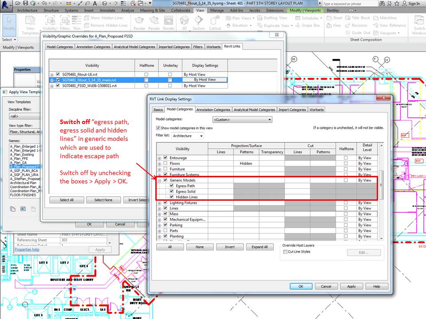Open the Visibility/Graphics tool
426x319 pixels.
(50, 21)
